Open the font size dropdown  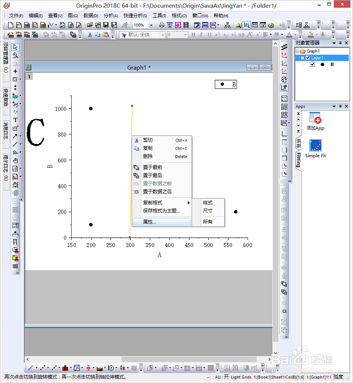click(x=186, y=35)
